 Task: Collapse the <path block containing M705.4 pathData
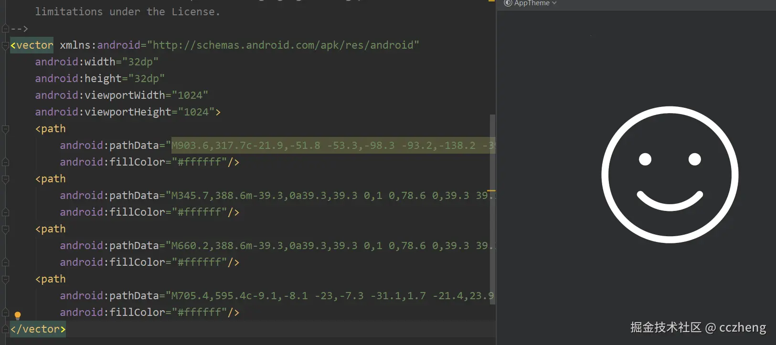5,280
